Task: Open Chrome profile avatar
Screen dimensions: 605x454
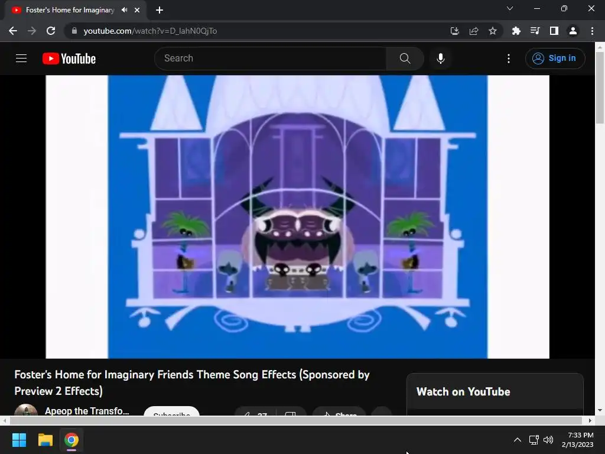Action: pyautogui.click(x=573, y=31)
